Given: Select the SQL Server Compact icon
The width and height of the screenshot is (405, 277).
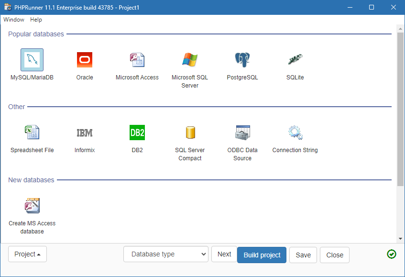Looking at the screenshot, I should [x=190, y=133].
